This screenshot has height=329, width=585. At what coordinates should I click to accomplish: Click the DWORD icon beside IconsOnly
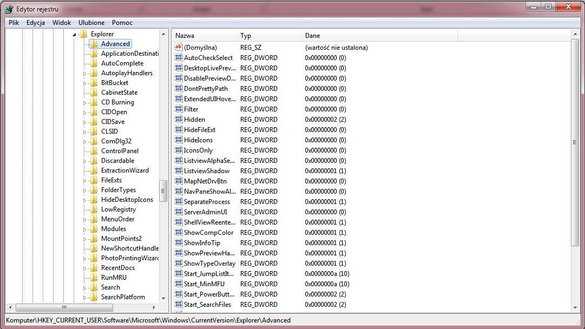(x=179, y=150)
